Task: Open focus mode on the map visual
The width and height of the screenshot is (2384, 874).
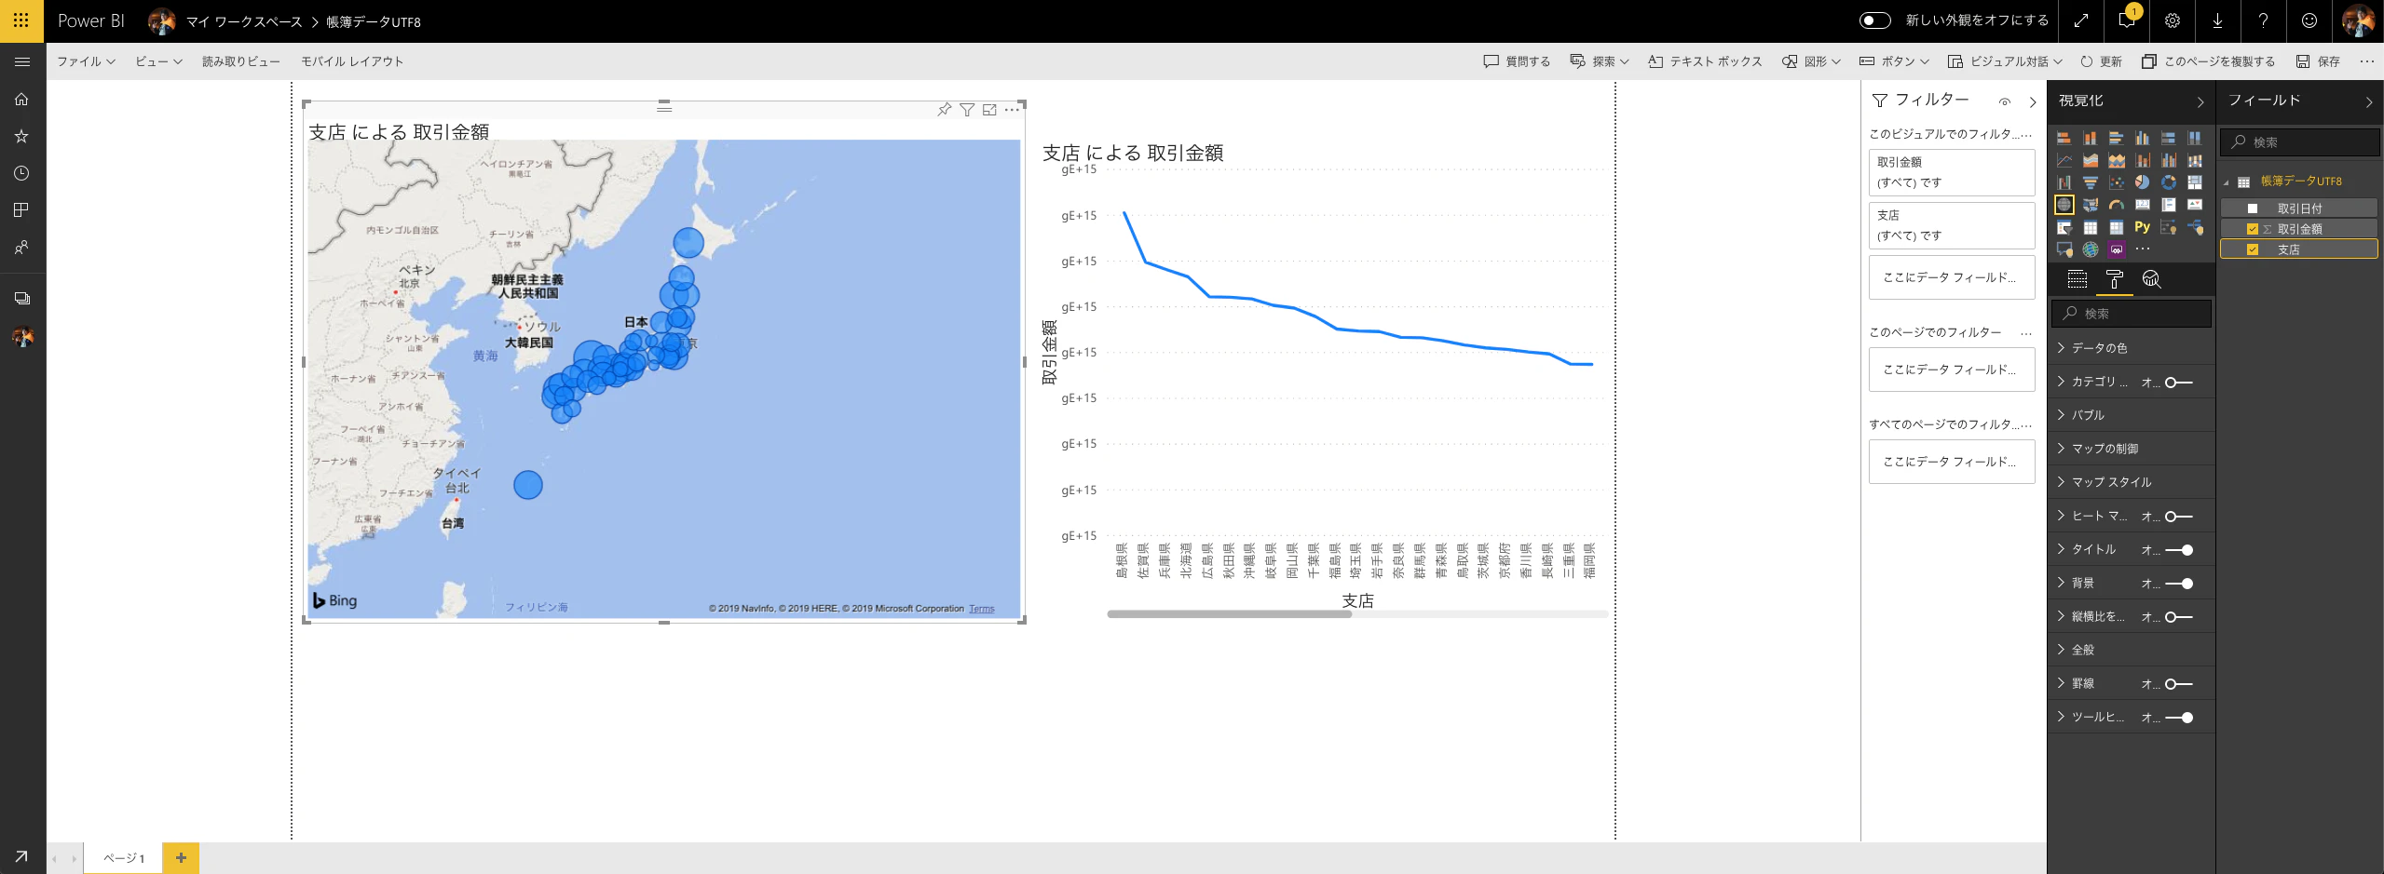Action: point(989,110)
